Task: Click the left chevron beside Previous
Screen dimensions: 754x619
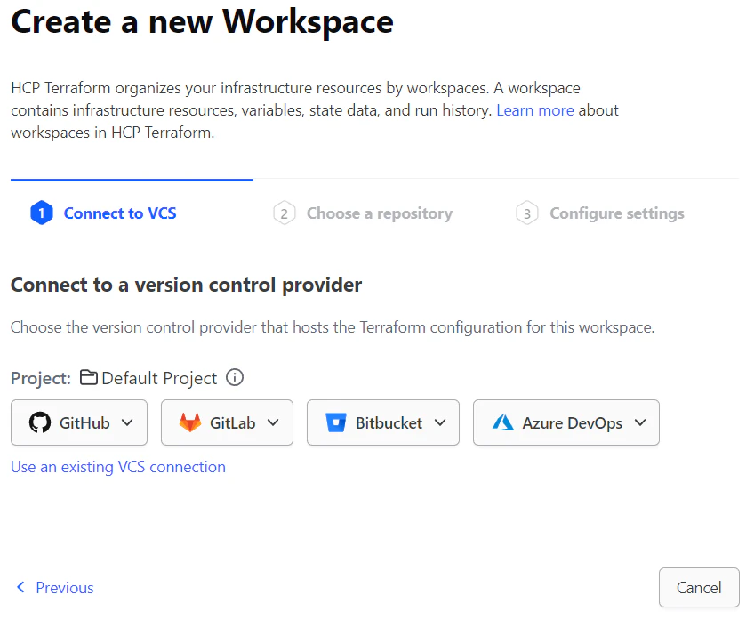Action: pos(20,587)
